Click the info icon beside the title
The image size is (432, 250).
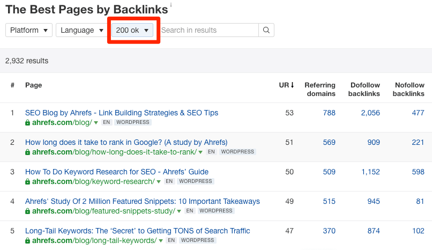[171, 5]
